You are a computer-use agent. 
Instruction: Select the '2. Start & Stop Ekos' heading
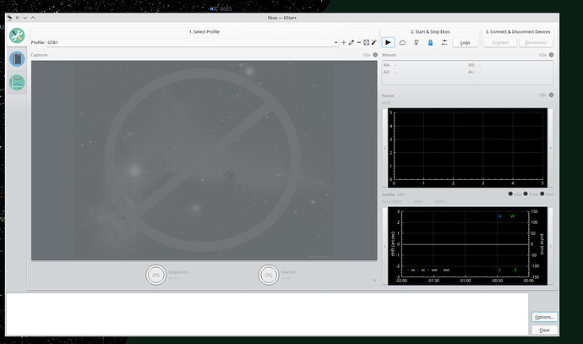click(x=430, y=31)
